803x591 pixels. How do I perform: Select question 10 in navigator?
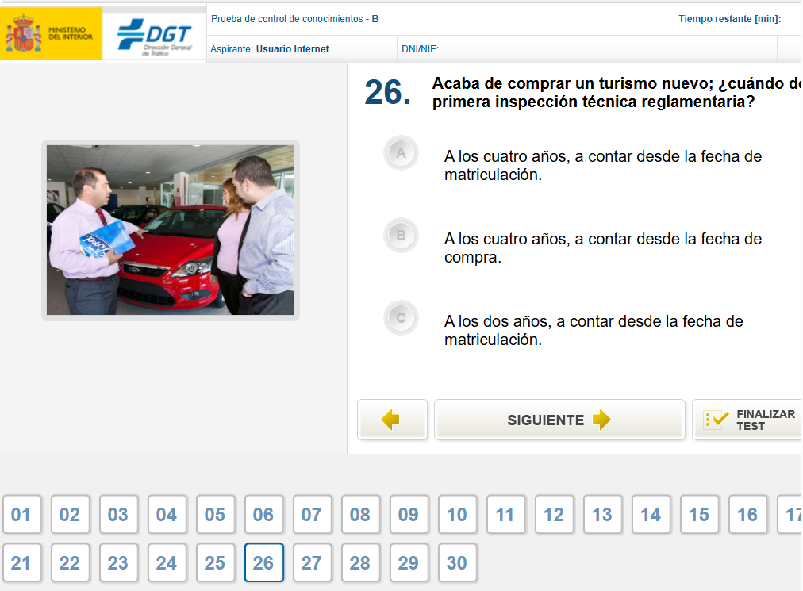click(457, 515)
